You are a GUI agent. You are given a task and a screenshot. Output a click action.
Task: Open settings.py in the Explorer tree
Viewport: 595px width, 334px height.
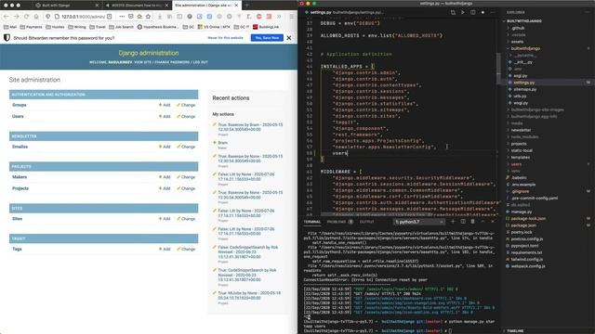click(x=523, y=83)
